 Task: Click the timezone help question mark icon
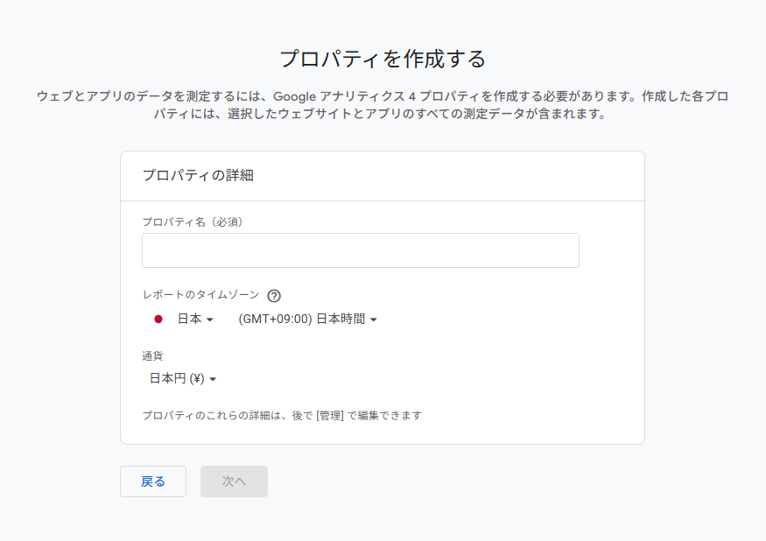(274, 296)
